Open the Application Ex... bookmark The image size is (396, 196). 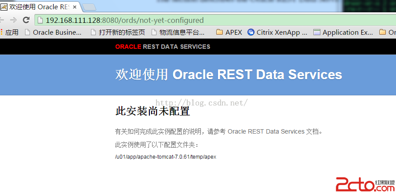343,33
